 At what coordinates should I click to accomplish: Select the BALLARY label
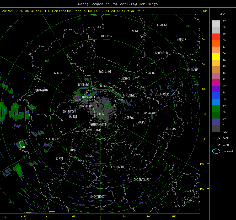(x=171, y=129)
